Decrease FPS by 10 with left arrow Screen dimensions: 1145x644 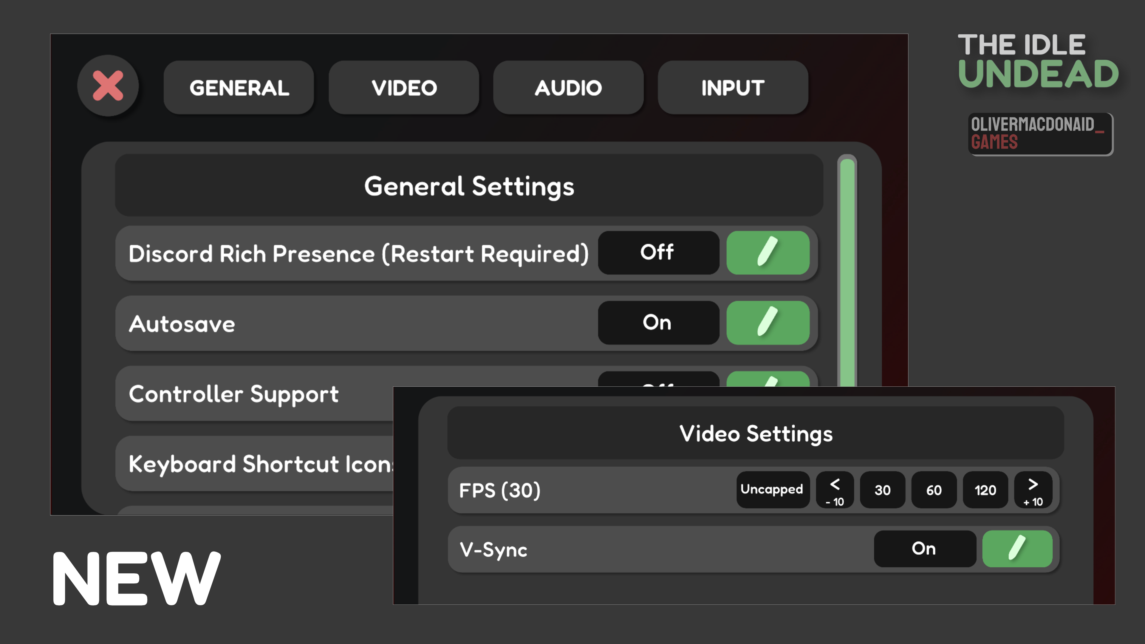tap(835, 490)
